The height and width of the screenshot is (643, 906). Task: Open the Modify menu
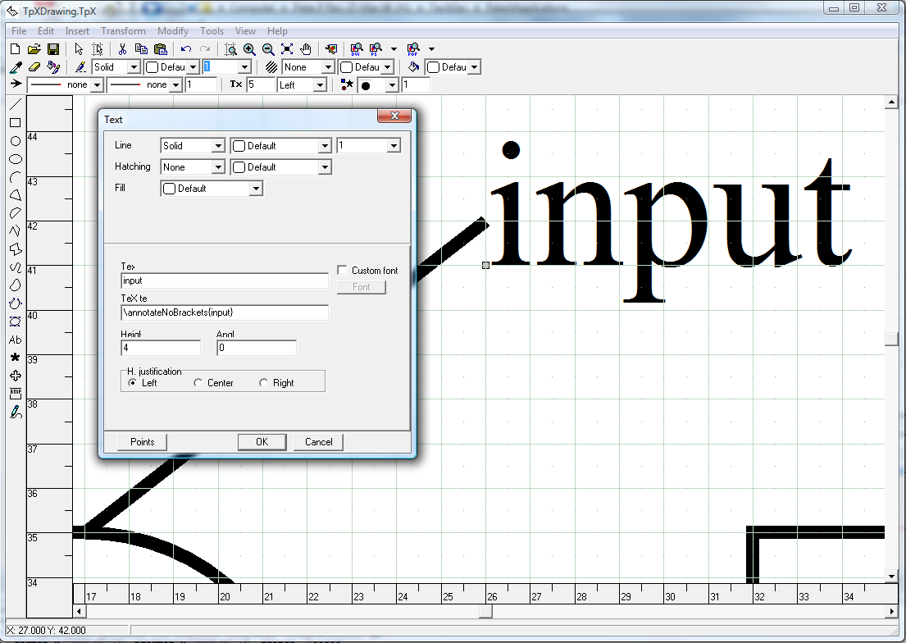(173, 31)
